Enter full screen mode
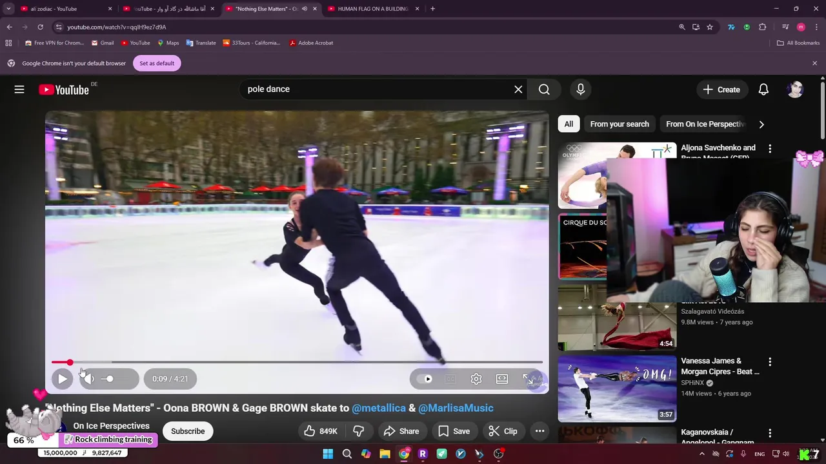 coord(528,379)
